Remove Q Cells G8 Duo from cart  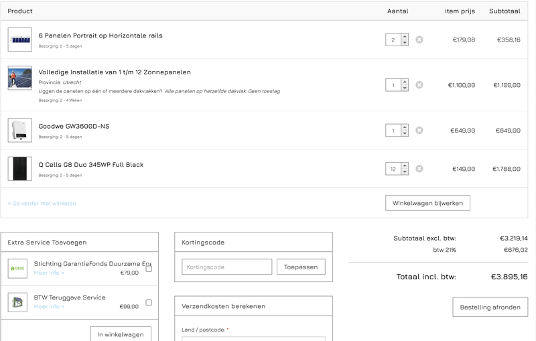pyautogui.click(x=419, y=169)
